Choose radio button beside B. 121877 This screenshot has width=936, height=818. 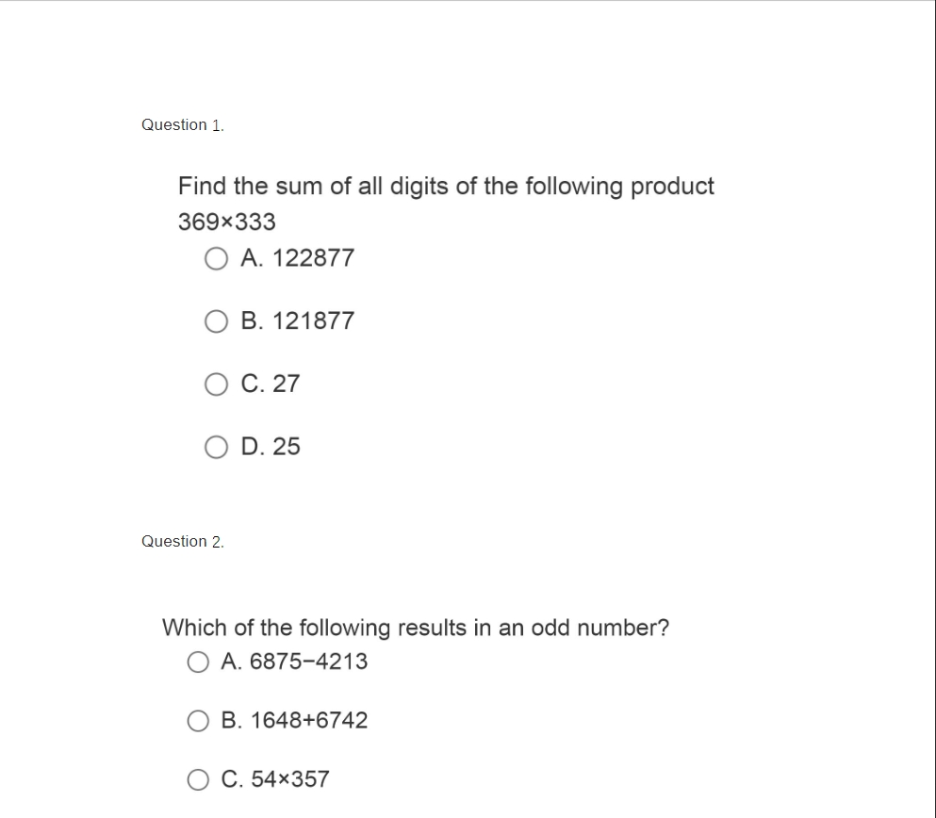(x=217, y=321)
